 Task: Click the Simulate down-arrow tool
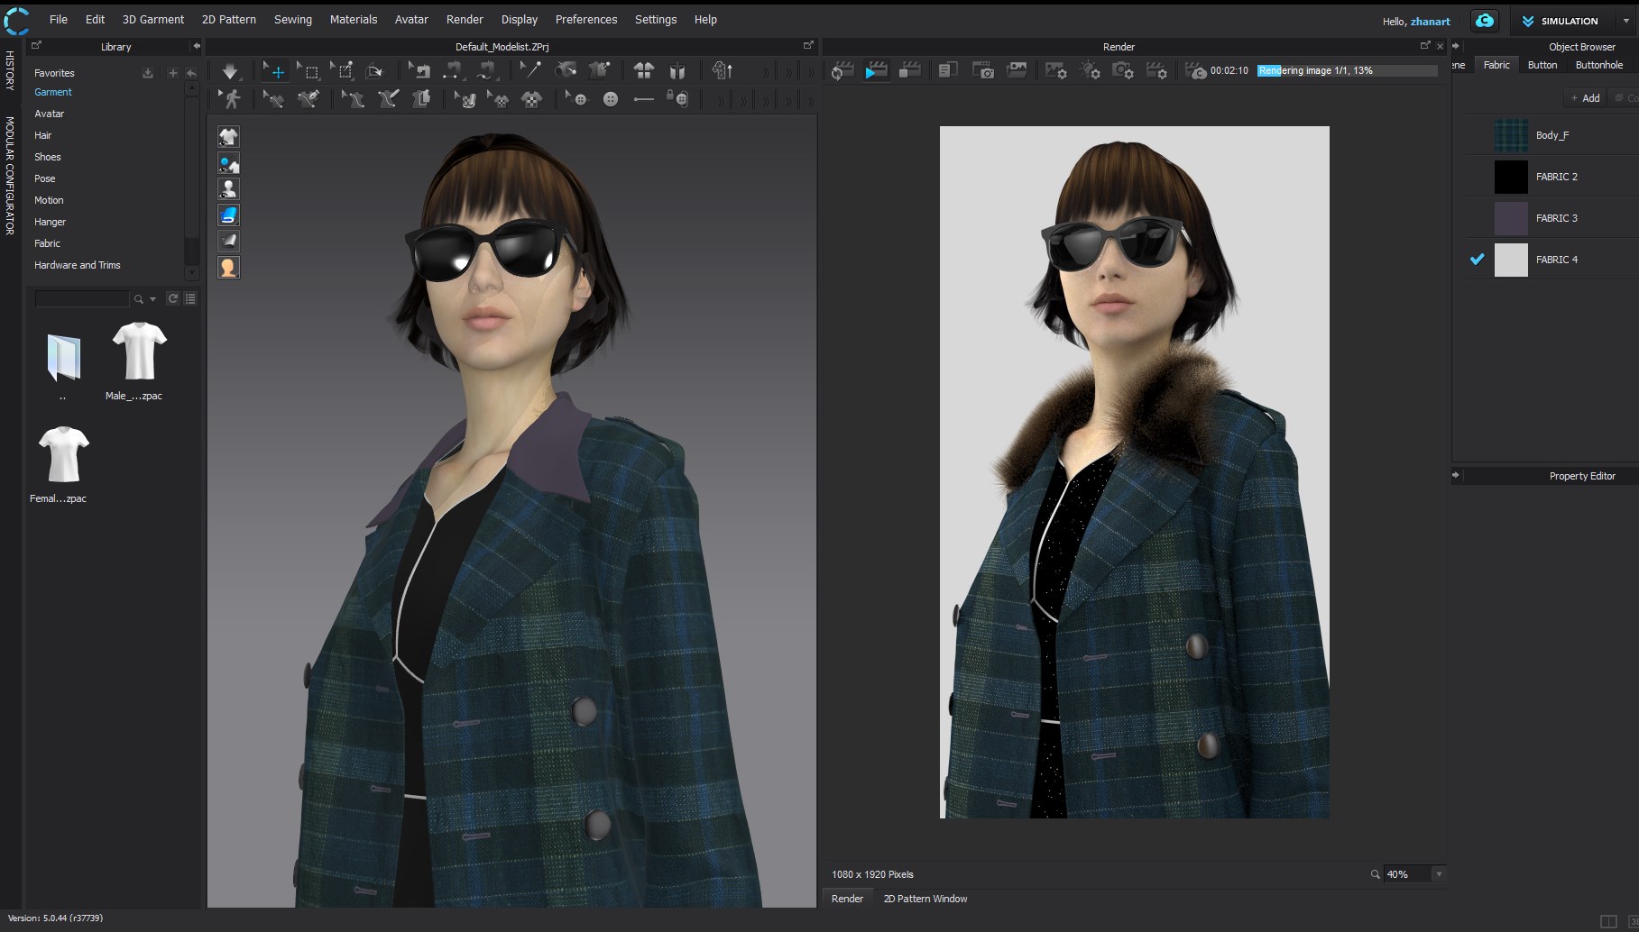(230, 71)
